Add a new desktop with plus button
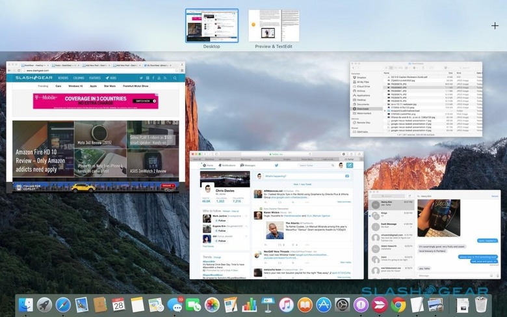The image size is (507, 317). coord(495,26)
